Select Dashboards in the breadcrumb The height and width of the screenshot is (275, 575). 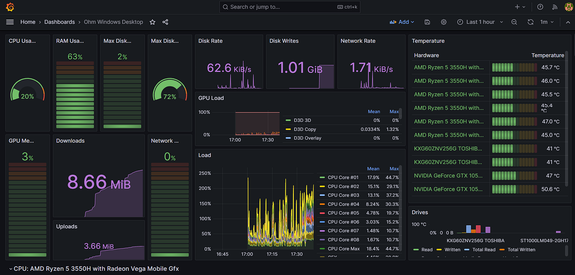(x=59, y=22)
